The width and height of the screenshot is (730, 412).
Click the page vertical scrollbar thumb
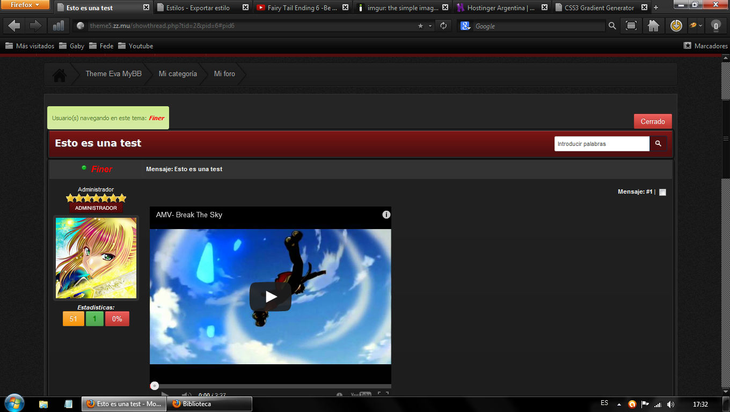726,139
